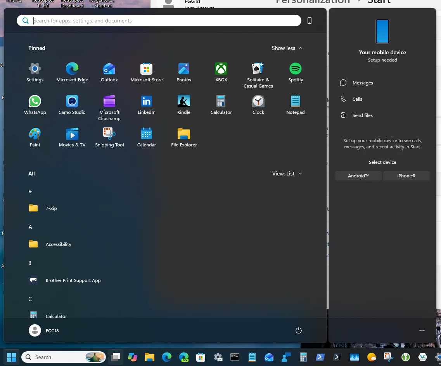
Task: Collapse pinned apps with Show less
Action: point(287,48)
